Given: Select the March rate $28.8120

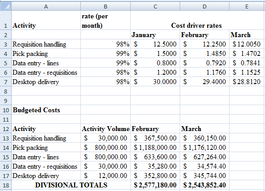Looking at the screenshot, I should coord(247,81).
